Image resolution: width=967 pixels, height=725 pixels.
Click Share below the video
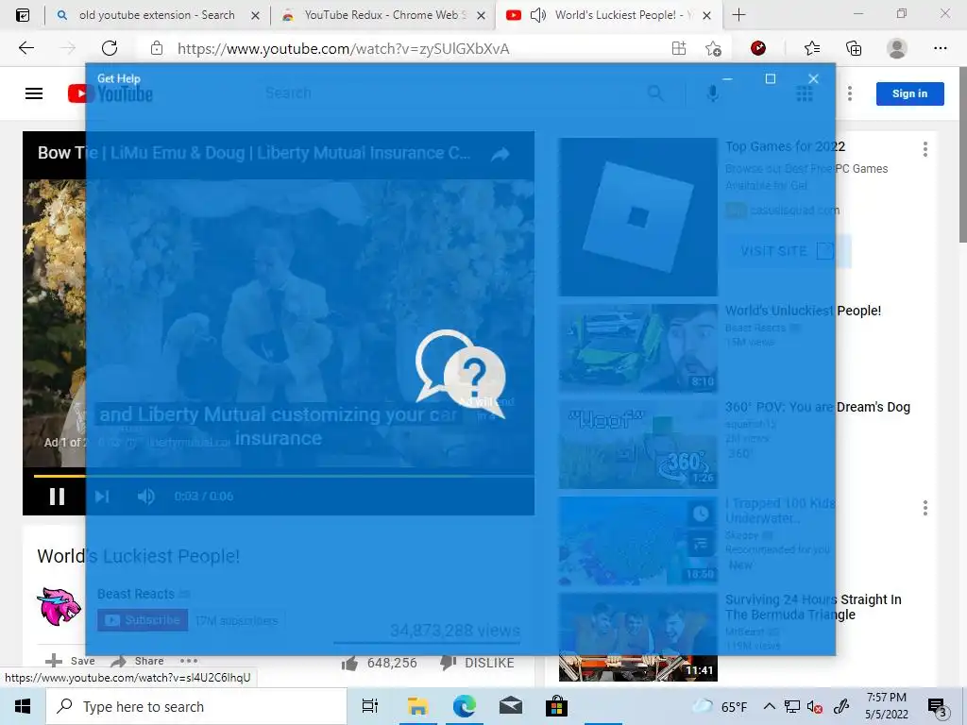click(137, 661)
